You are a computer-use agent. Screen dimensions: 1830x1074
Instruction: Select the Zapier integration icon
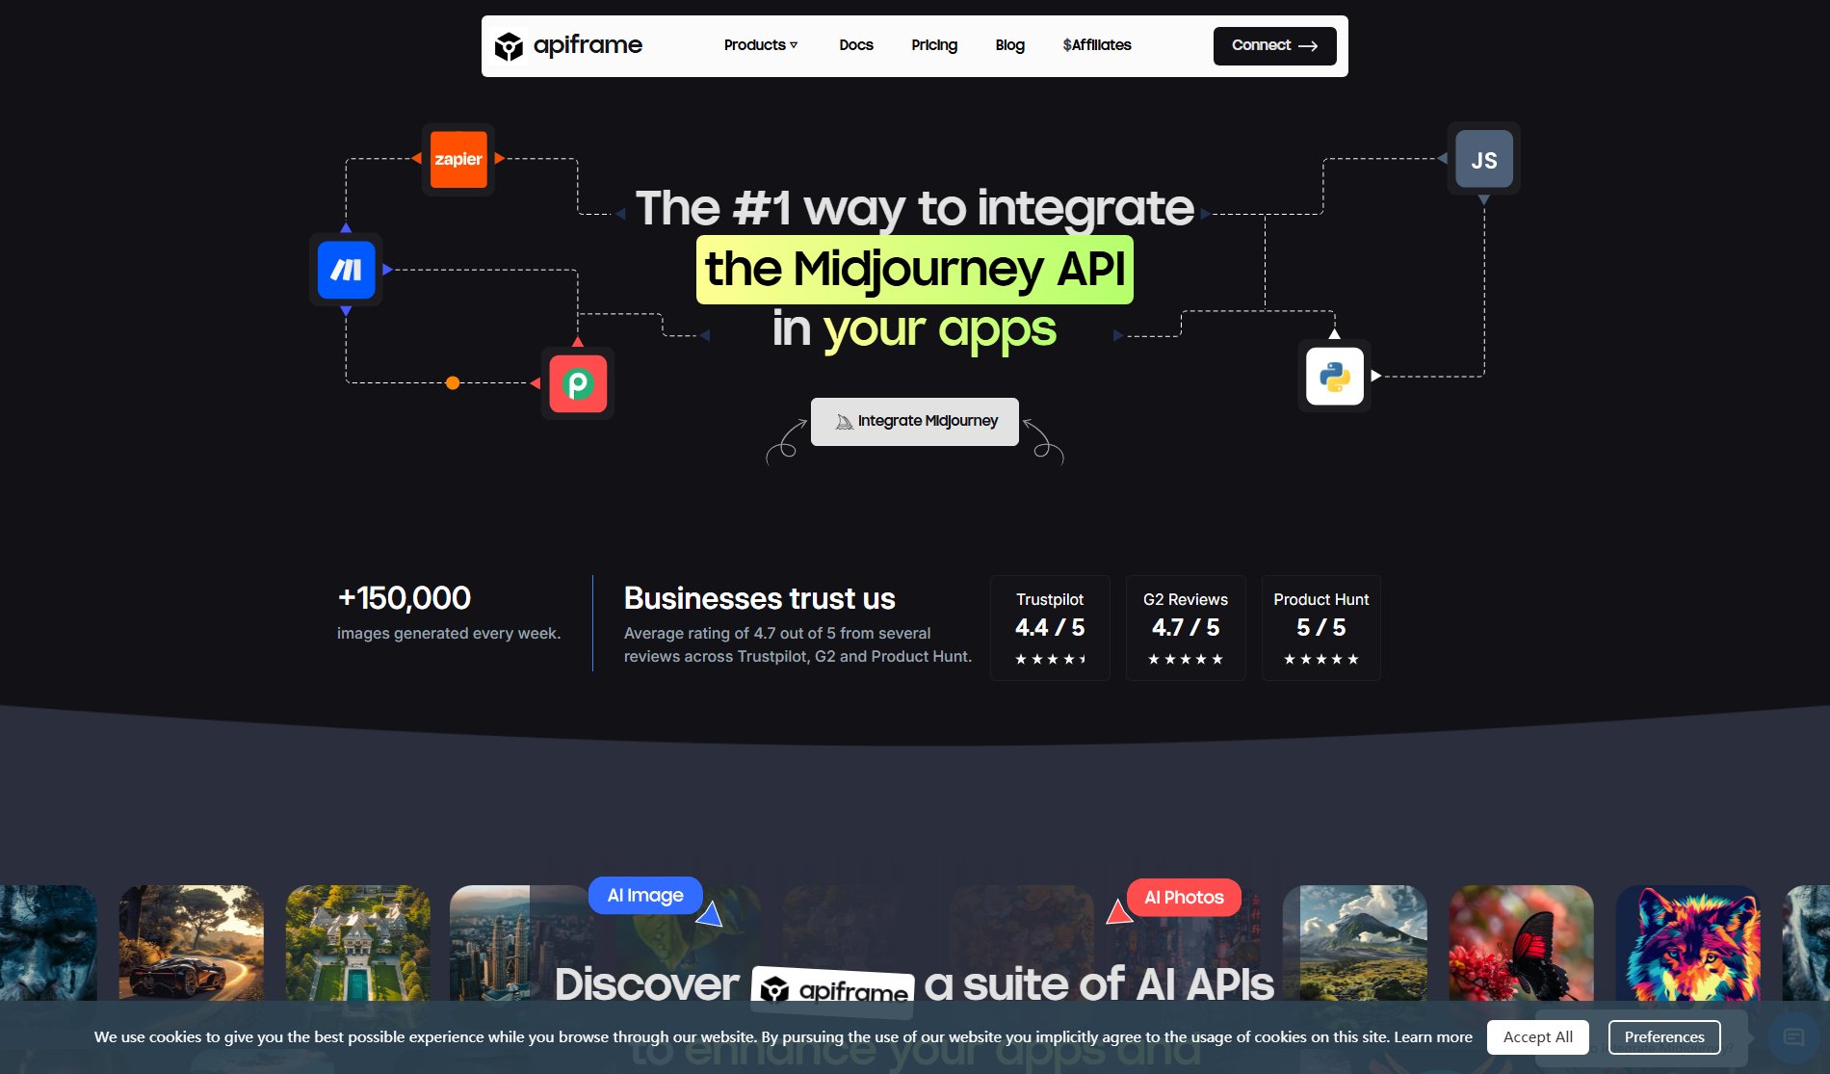click(457, 159)
